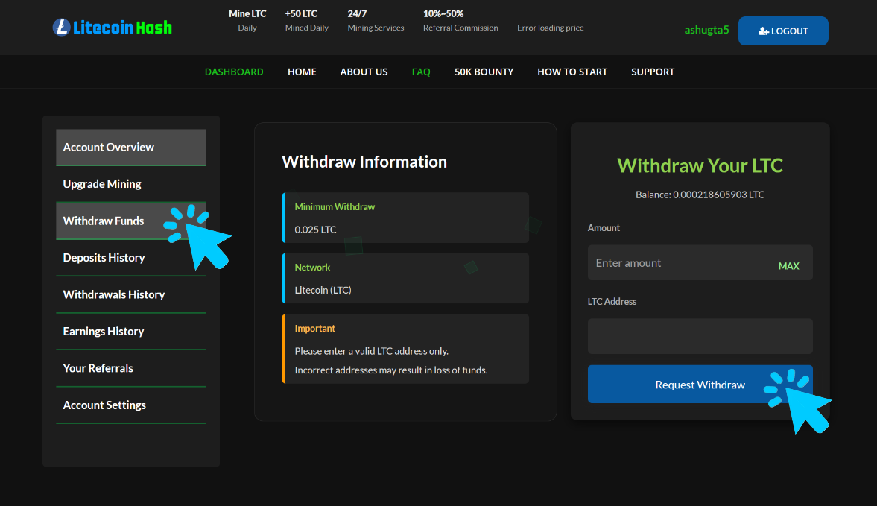
Task: Click the LOGOUT button
Action: [783, 31]
